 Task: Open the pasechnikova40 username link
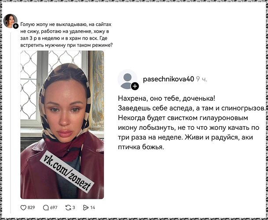[x=169, y=79]
